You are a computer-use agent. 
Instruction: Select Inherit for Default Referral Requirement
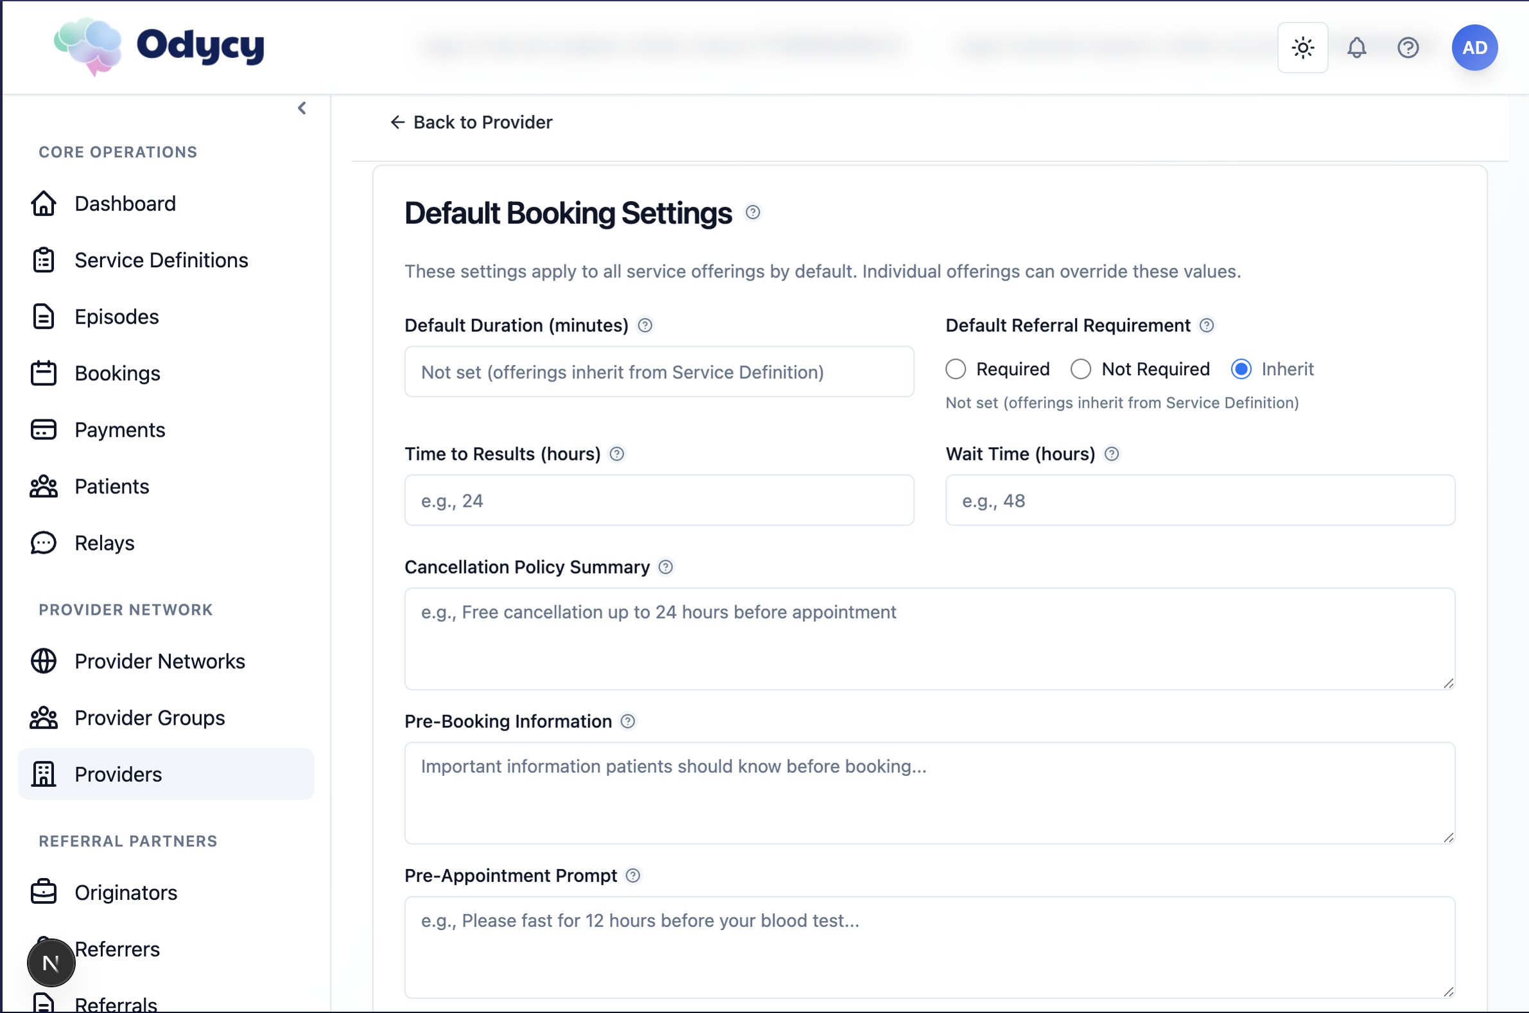point(1242,369)
